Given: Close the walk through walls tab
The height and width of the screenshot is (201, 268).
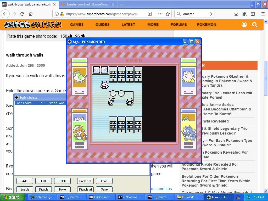Looking at the screenshot, I should click(x=54, y=4).
